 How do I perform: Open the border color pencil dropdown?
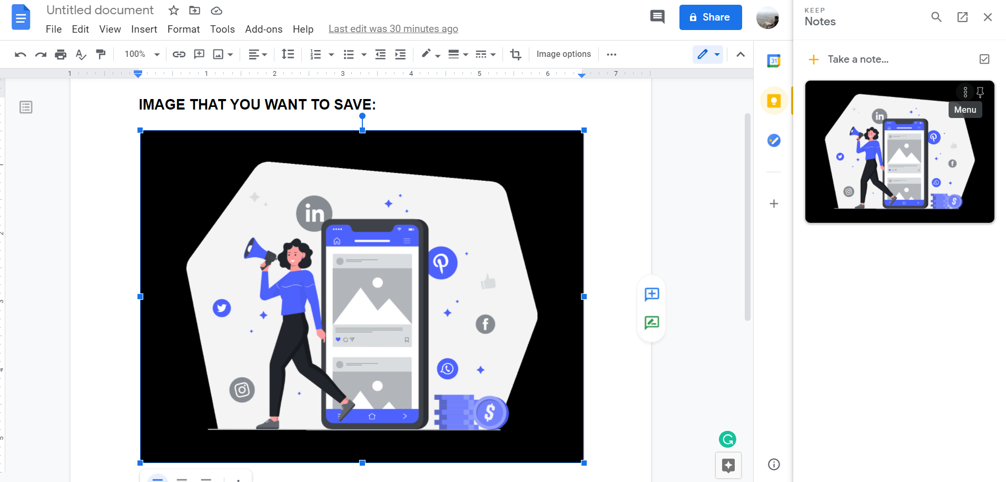click(x=431, y=54)
